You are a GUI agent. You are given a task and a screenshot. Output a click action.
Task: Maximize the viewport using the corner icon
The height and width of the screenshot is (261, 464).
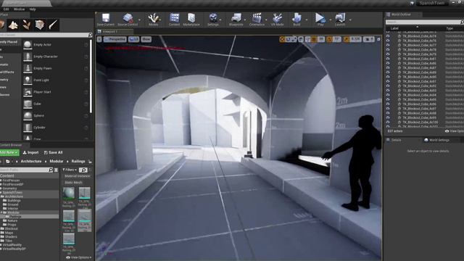[x=378, y=39]
